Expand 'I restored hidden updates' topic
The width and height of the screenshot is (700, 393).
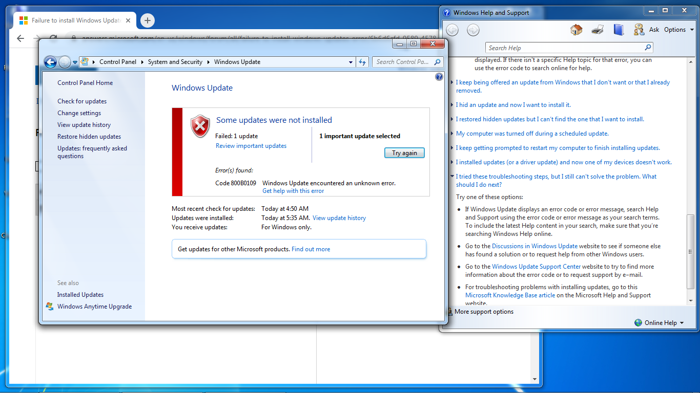550,119
